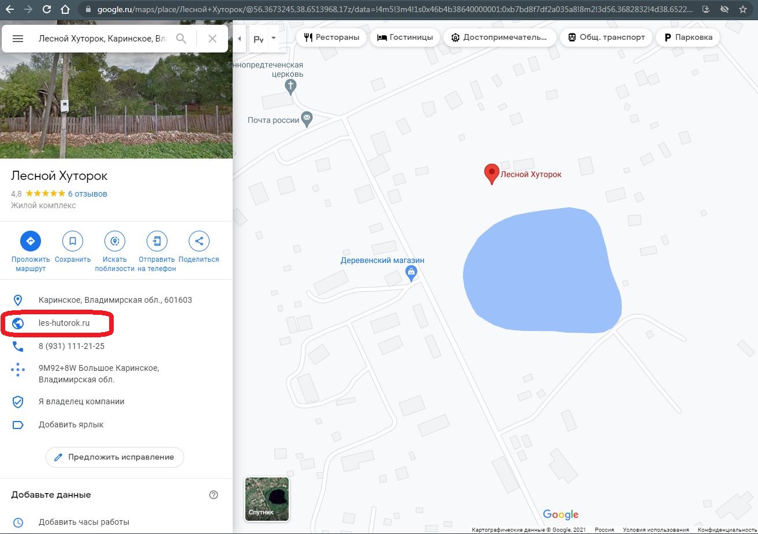Image resolution: width=758 pixels, height=534 pixels.
Task: Click Россия footer link
Action: click(x=604, y=530)
